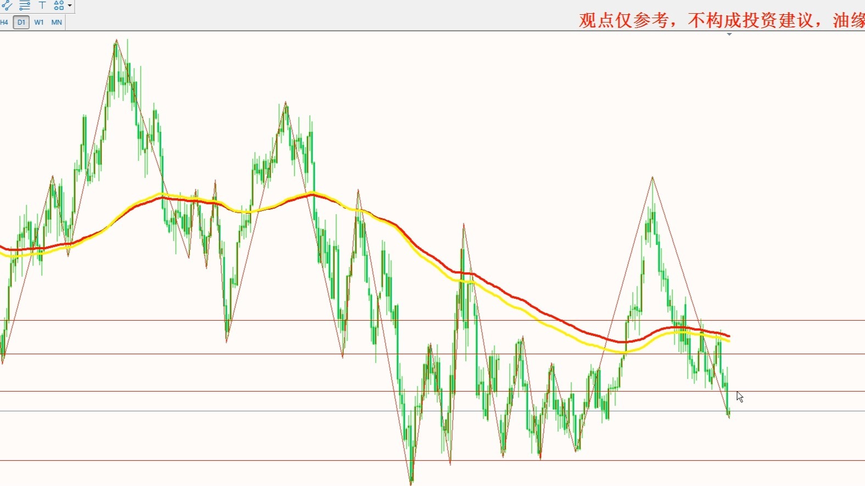The height and width of the screenshot is (486, 865).
Task: Click the chart shift triangle marker
Action: coord(729,35)
